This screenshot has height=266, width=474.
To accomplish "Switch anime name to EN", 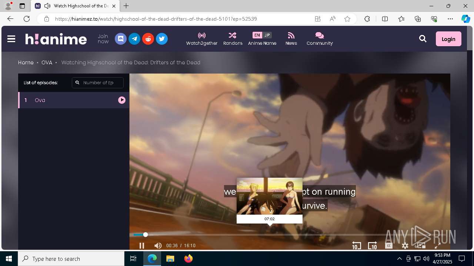I will pos(257,35).
